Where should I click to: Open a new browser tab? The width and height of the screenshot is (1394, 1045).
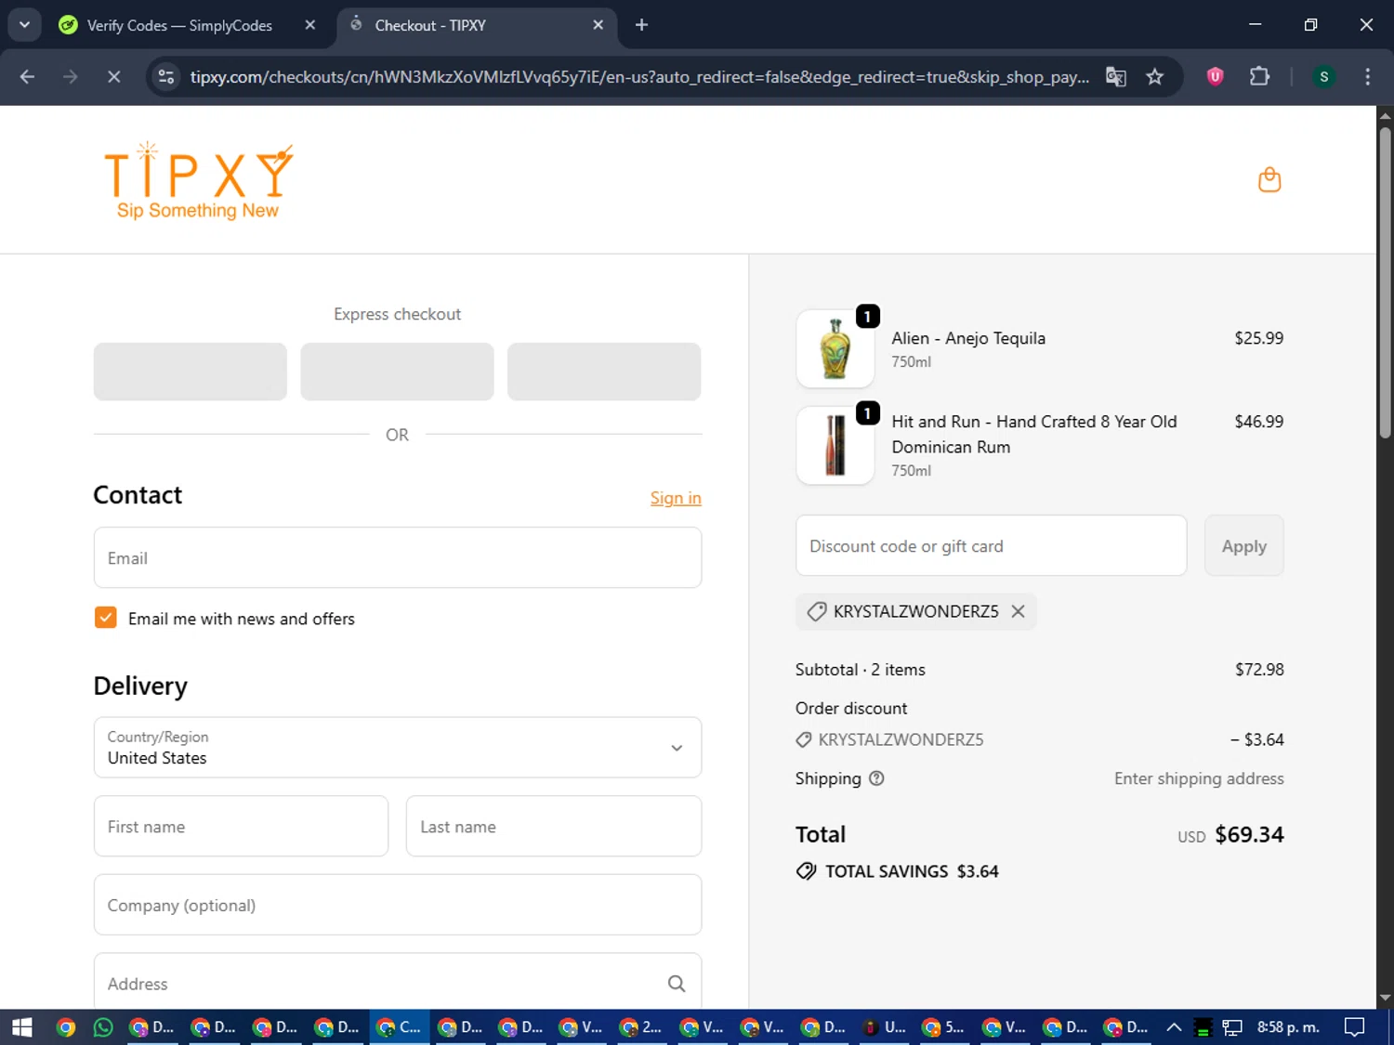click(x=641, y=25)
